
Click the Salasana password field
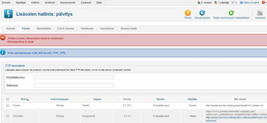tap(74, 85)
